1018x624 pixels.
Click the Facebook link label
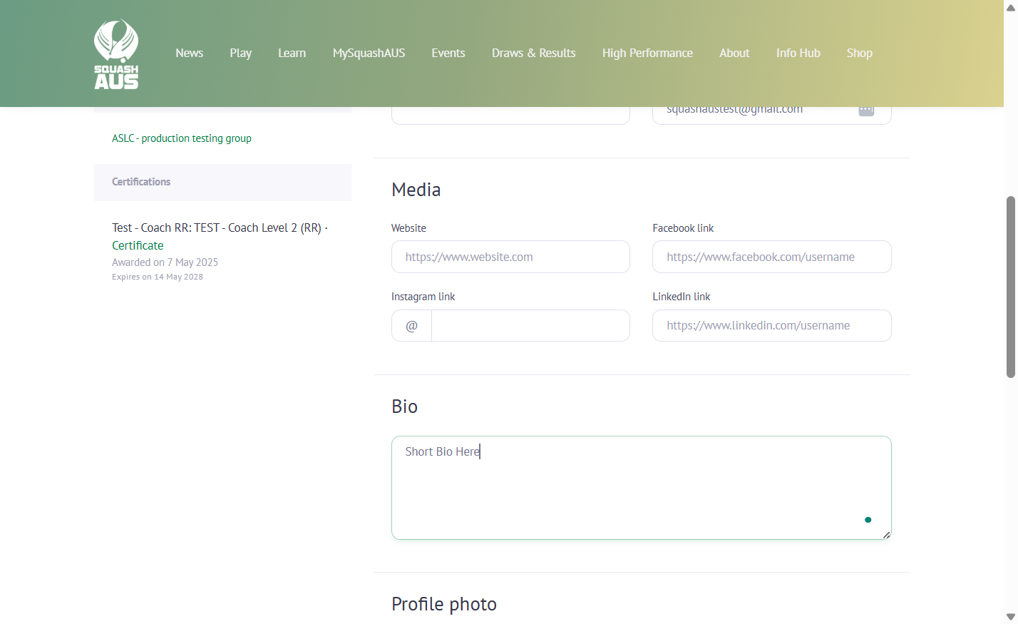click(x=683, y=228)
